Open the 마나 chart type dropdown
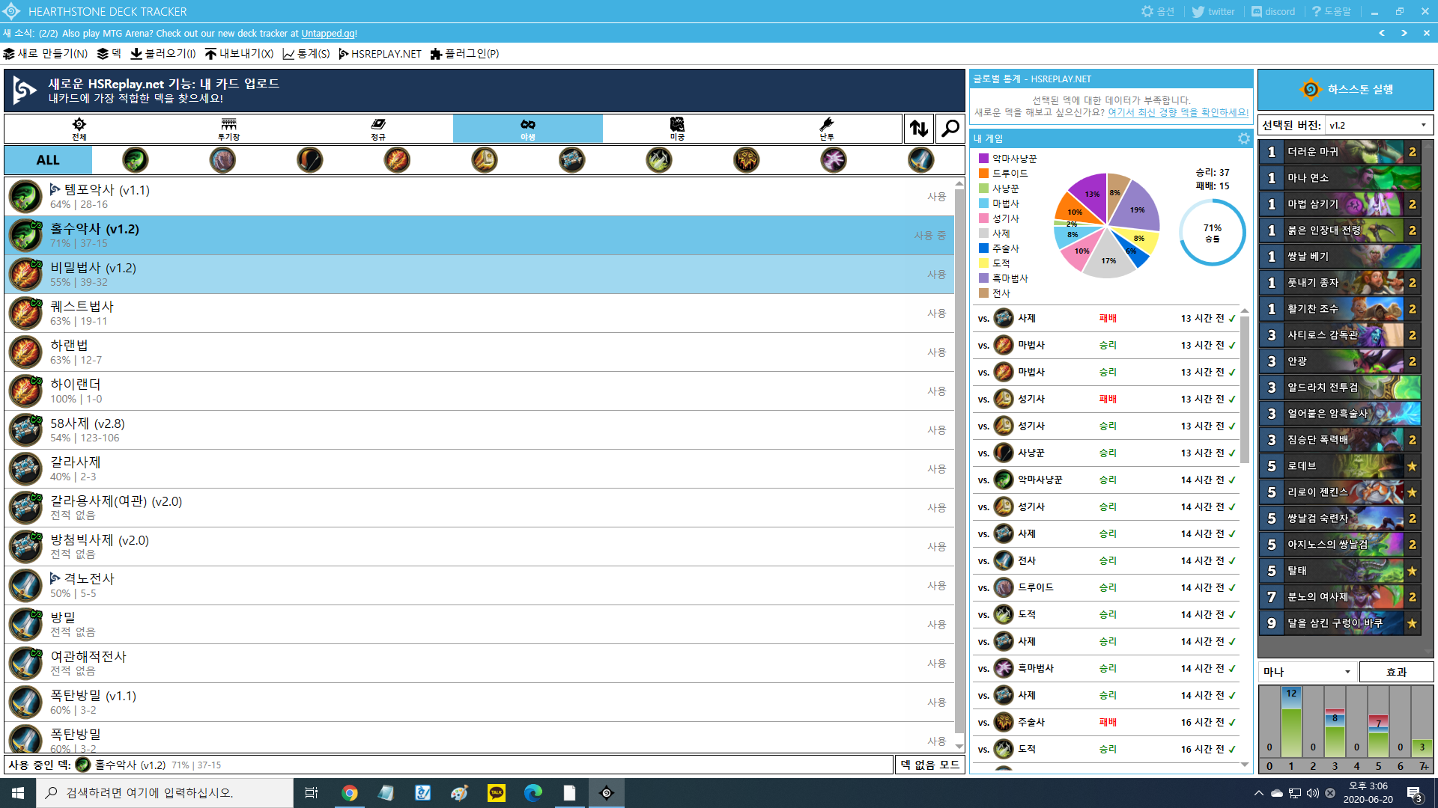The width and height of the screenshot is (1438, 808). (1307, 672)
